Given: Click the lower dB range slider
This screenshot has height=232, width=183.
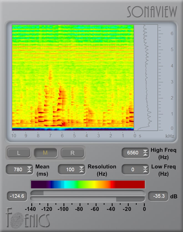Looking at the screenshot, I should pyautogui.click(x=88, y=199).
